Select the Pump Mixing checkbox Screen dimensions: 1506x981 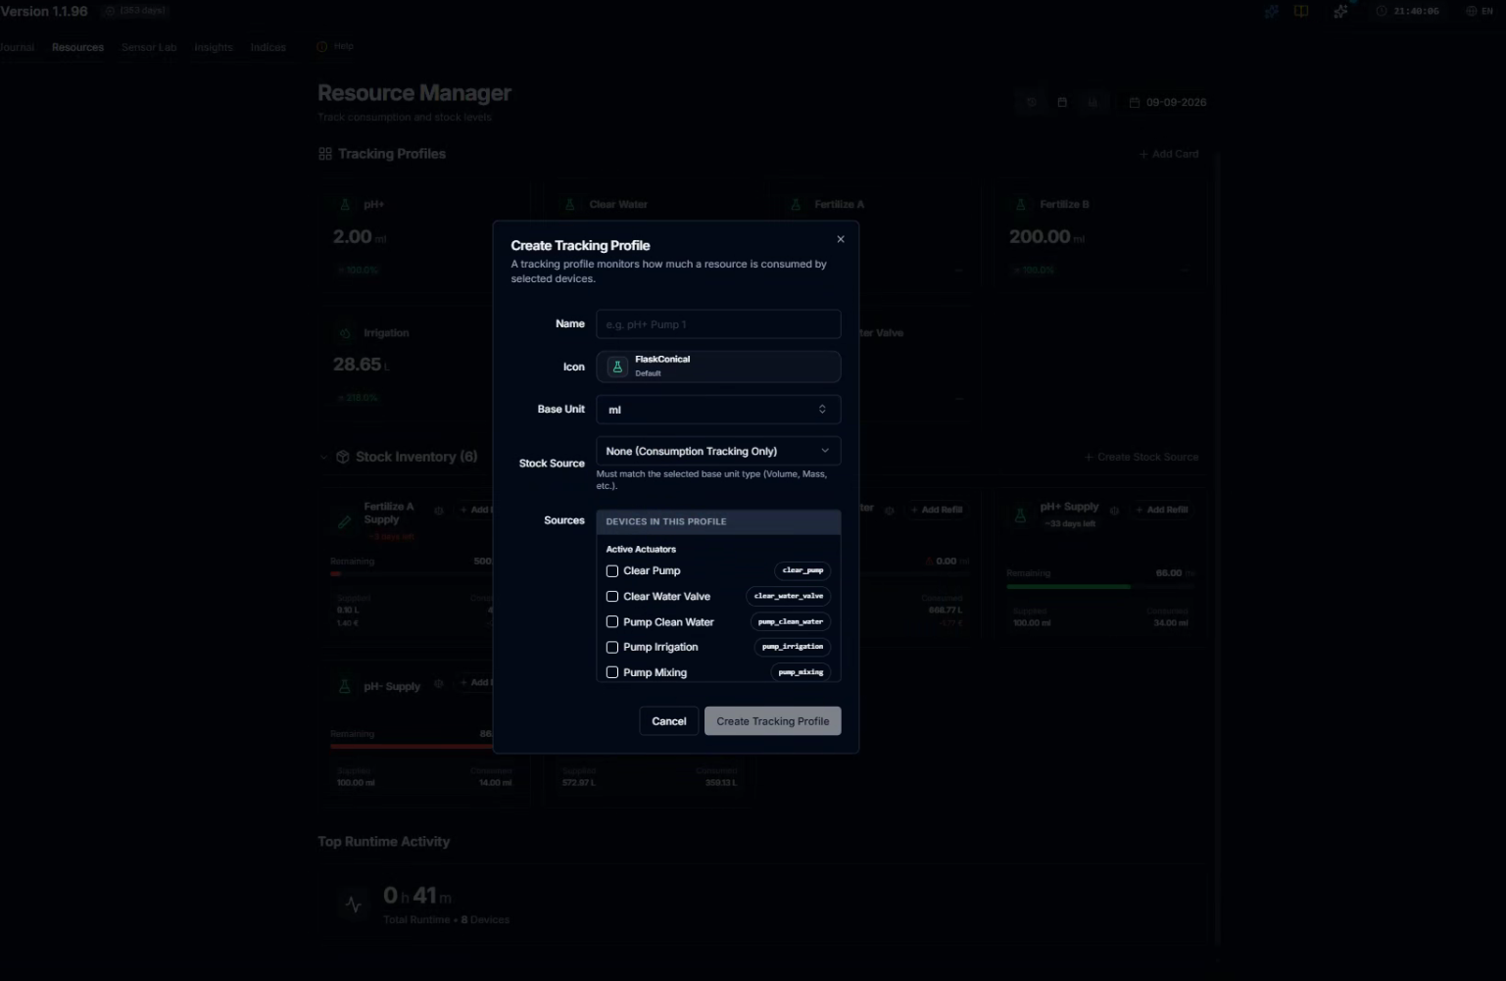point(612,673)
